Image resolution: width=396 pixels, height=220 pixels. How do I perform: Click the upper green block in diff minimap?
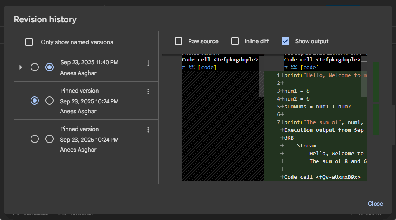pos(376,82)
